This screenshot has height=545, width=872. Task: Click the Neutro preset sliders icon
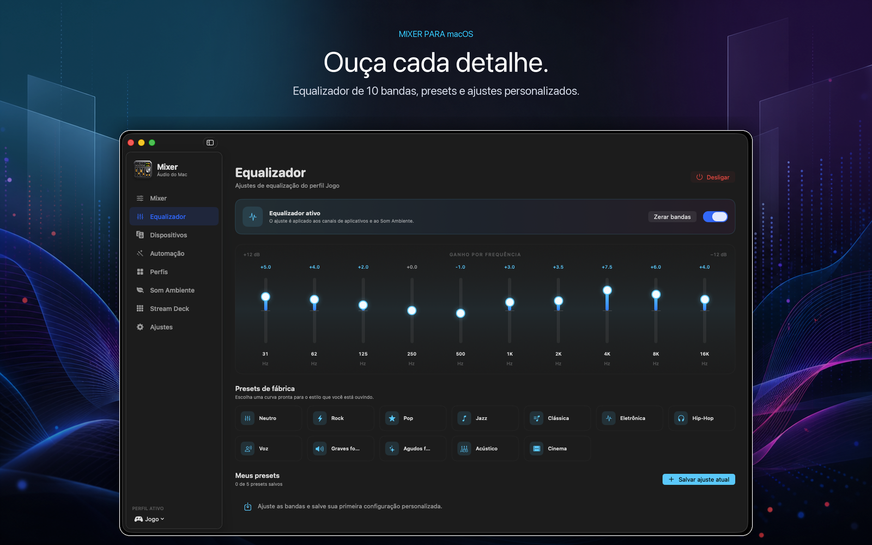click(x=247, y=418)
